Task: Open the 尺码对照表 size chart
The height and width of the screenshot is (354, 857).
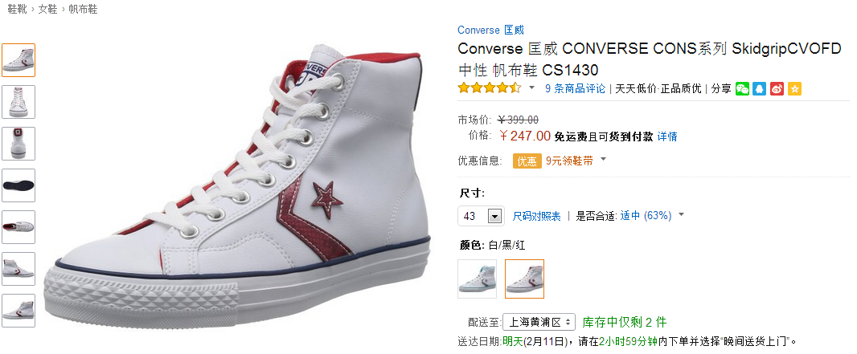Action: [x=536, y=216]
